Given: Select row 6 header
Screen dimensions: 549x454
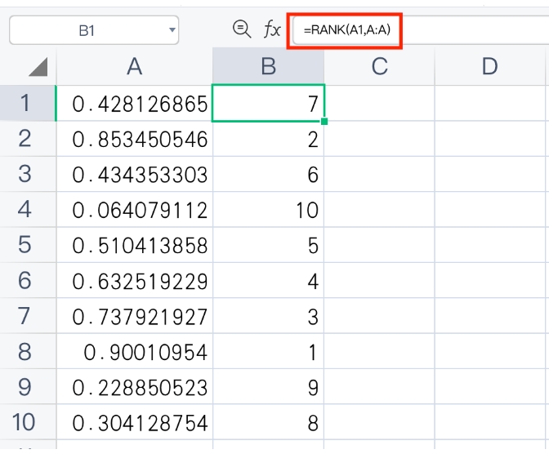Looking at the screenshot, I should 28,280.
